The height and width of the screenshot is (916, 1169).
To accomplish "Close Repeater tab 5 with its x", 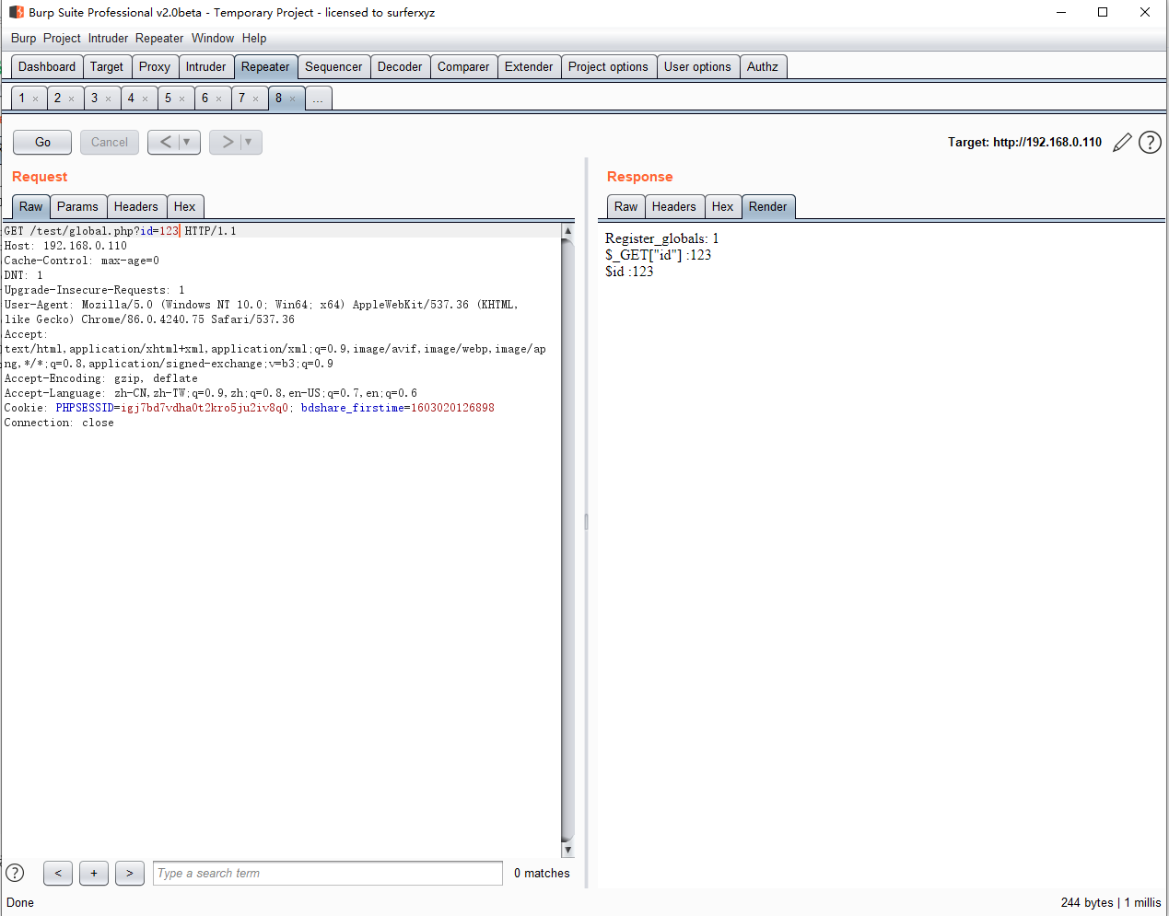I will pos(181,99).
